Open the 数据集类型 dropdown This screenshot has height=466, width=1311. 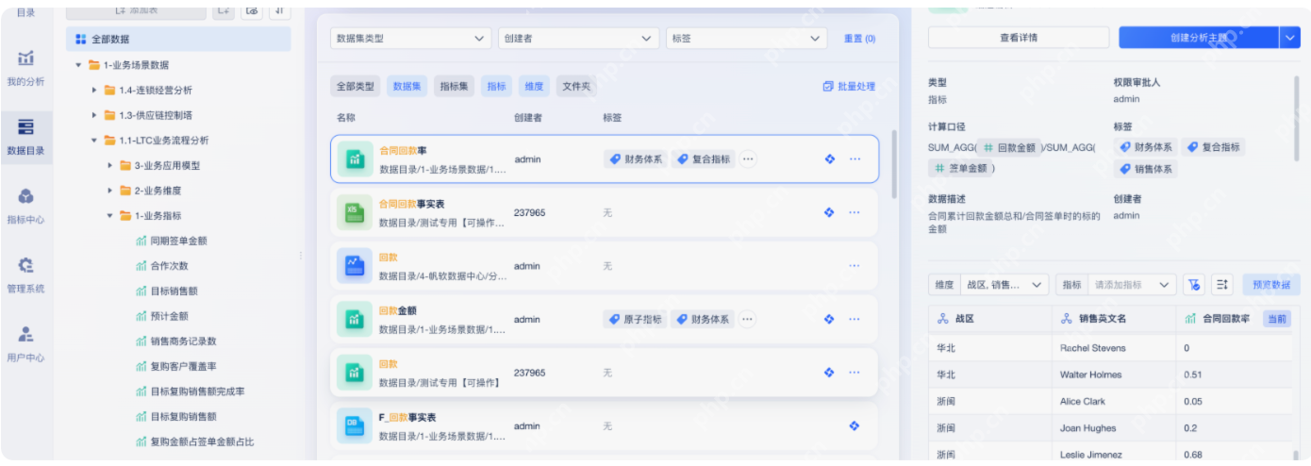click(x=410, y=39)
